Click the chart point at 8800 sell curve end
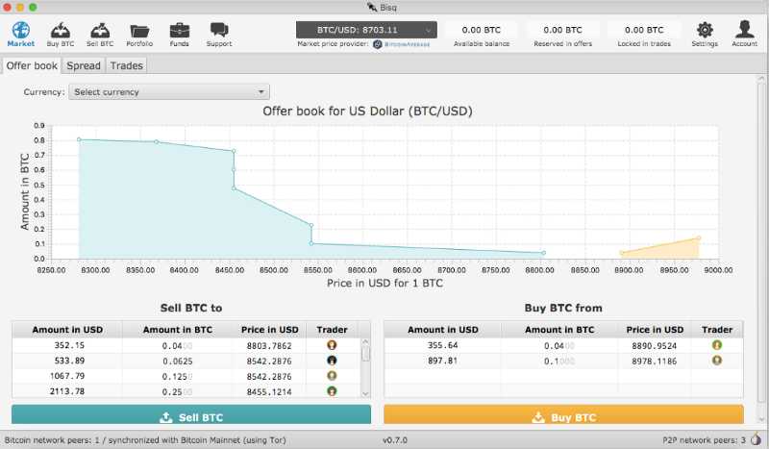 click(x=544, y=253)
